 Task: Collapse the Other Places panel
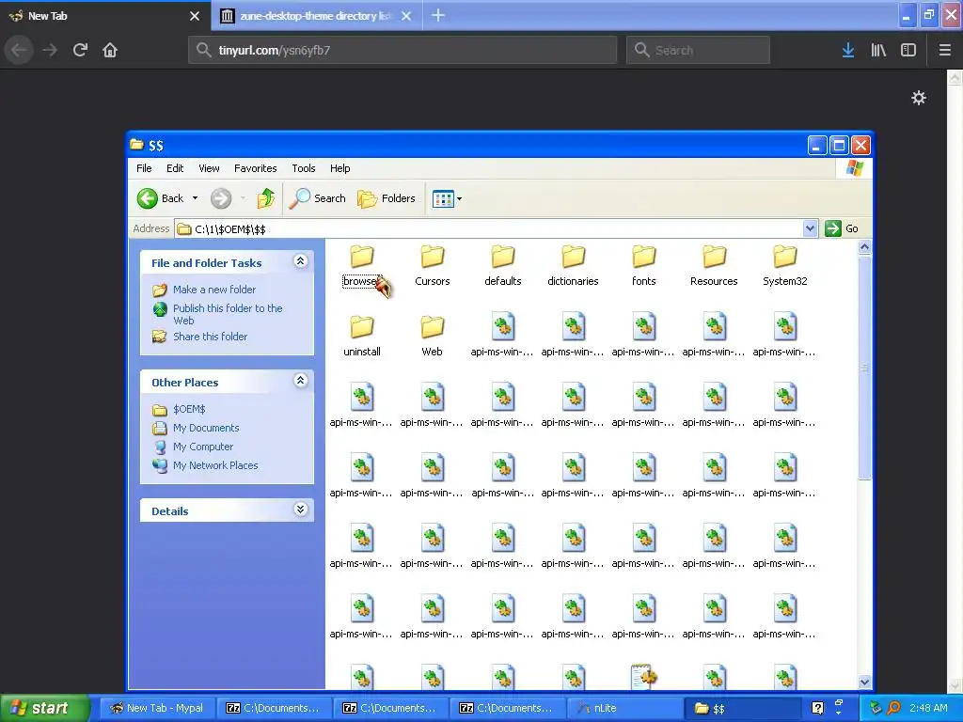coord(300,381)
